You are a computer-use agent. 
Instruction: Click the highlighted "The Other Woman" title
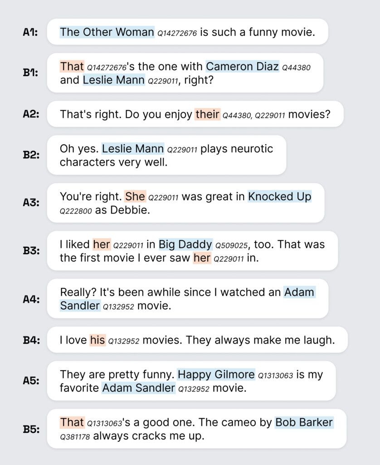pos(107,32)
